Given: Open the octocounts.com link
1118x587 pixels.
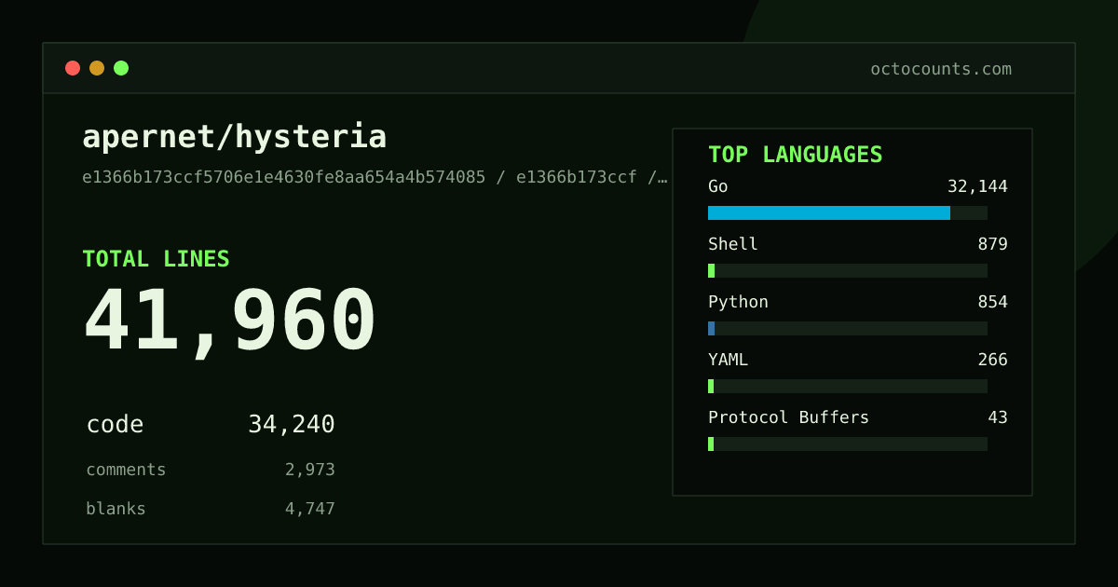Looking at the screenshot, I should coord(941,69).
